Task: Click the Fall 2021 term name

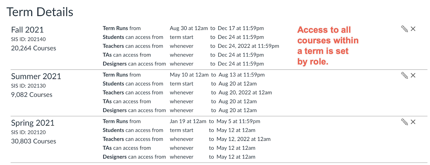Action: [27, 30]
